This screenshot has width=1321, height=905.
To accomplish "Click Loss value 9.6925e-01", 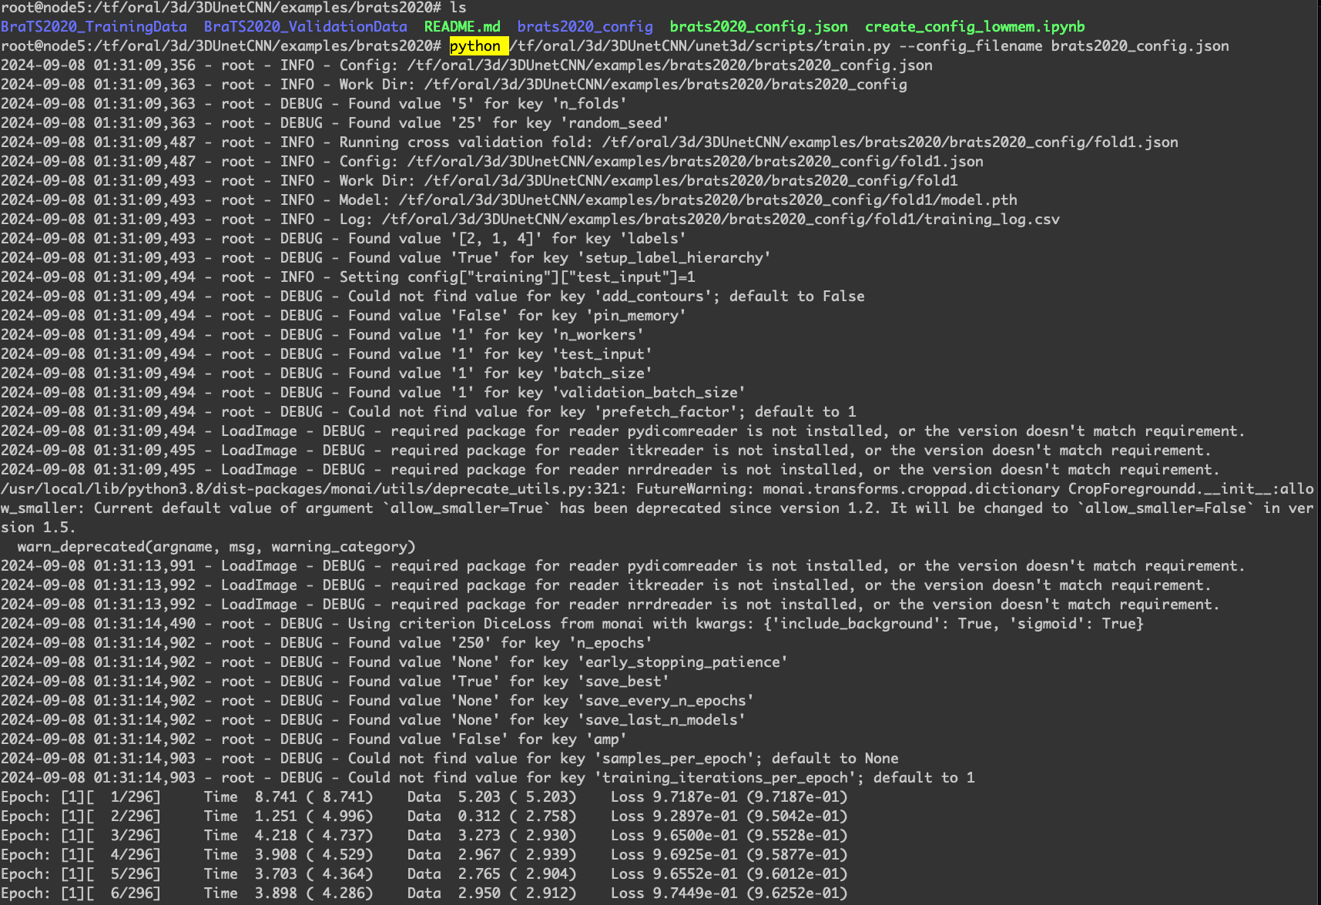I will (695, 855).
